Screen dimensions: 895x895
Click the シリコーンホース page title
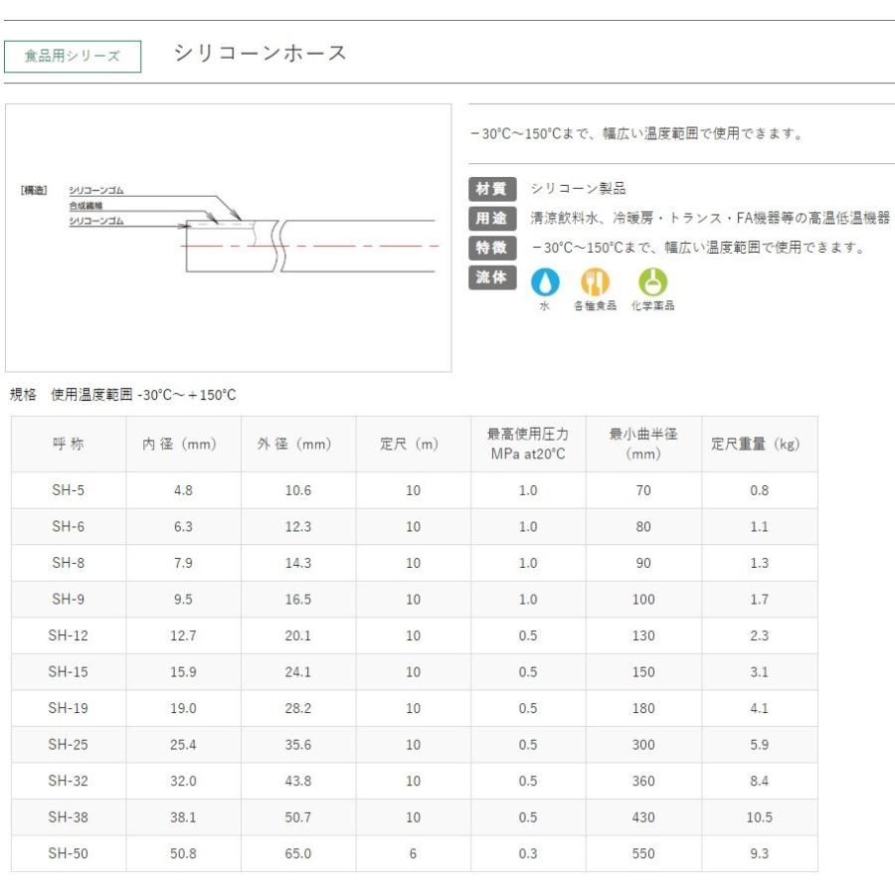click(x=261, y=53)
